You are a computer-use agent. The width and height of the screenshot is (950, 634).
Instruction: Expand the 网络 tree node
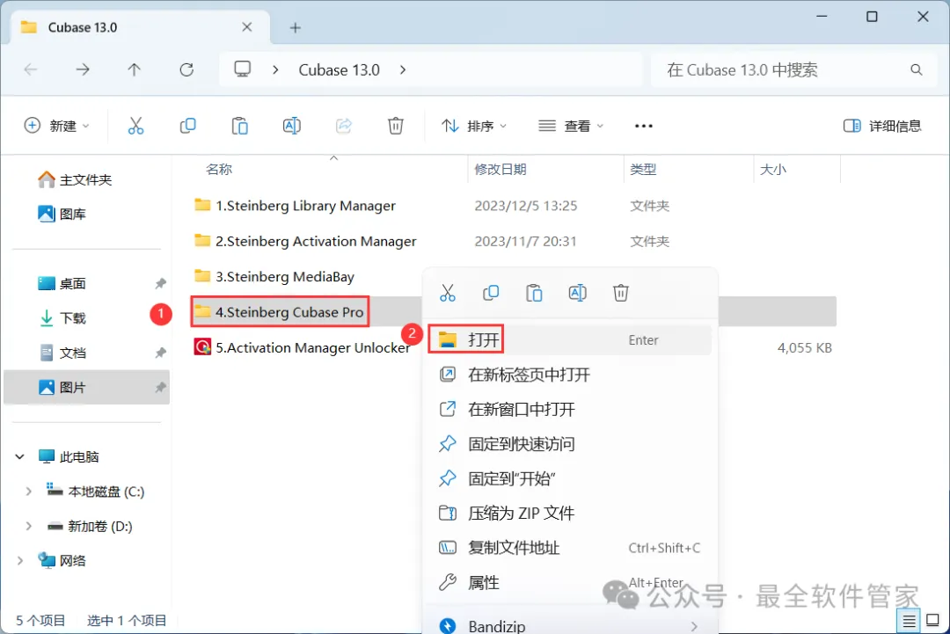pyautogui.click(x=20, y=561)
